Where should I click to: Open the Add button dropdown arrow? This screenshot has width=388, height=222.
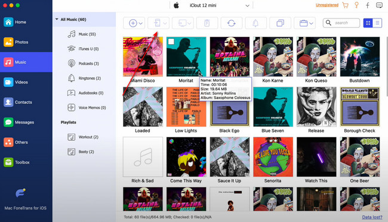coord(140,23)
